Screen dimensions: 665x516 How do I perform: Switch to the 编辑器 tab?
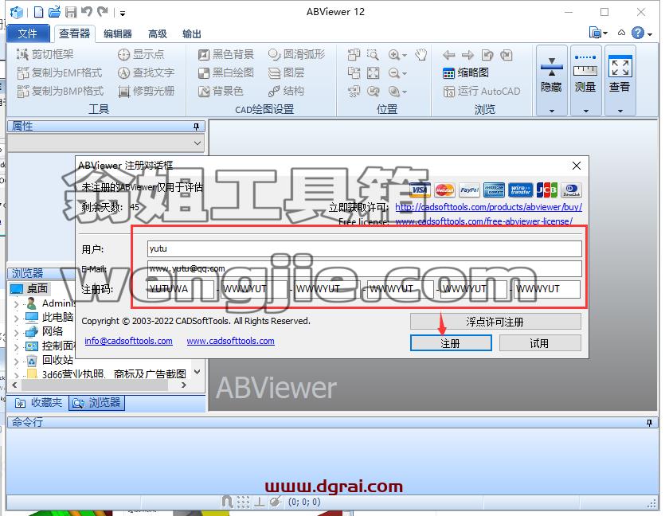point(118,34)
